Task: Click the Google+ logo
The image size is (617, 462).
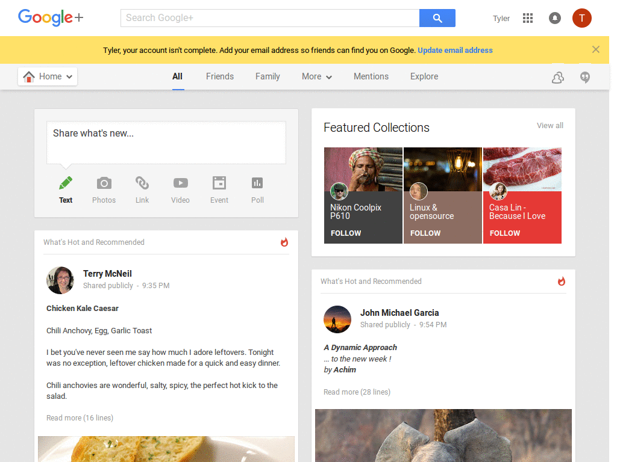Action: point(51,17)
